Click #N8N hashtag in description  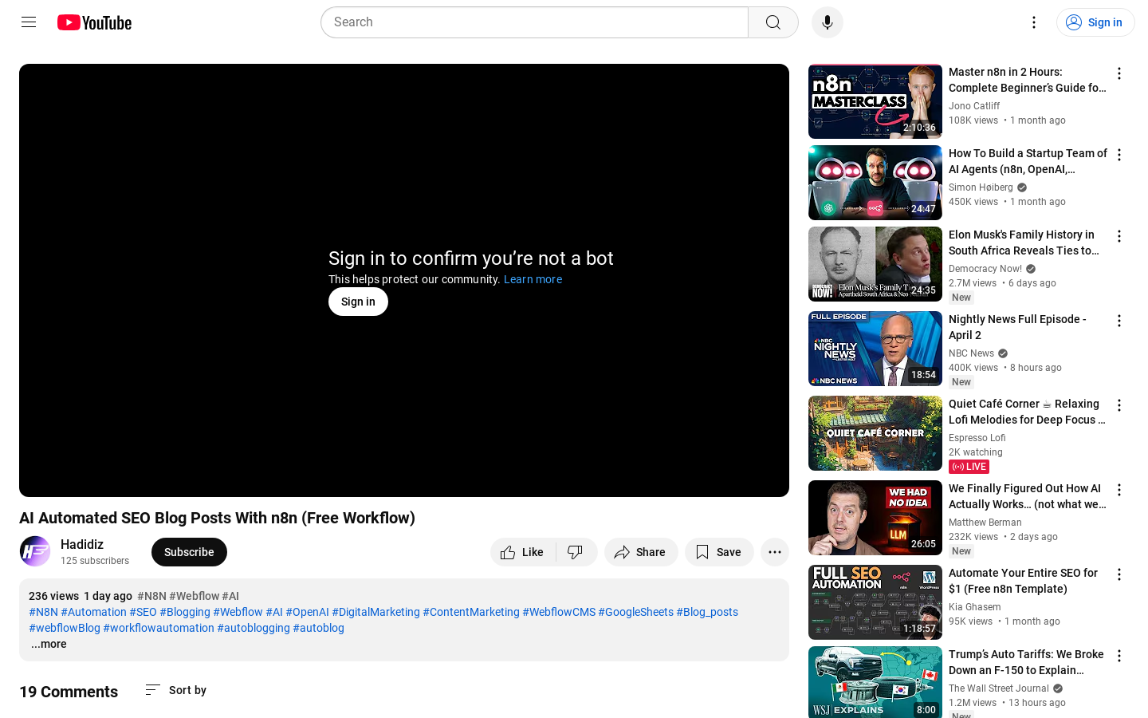(43, 612)
